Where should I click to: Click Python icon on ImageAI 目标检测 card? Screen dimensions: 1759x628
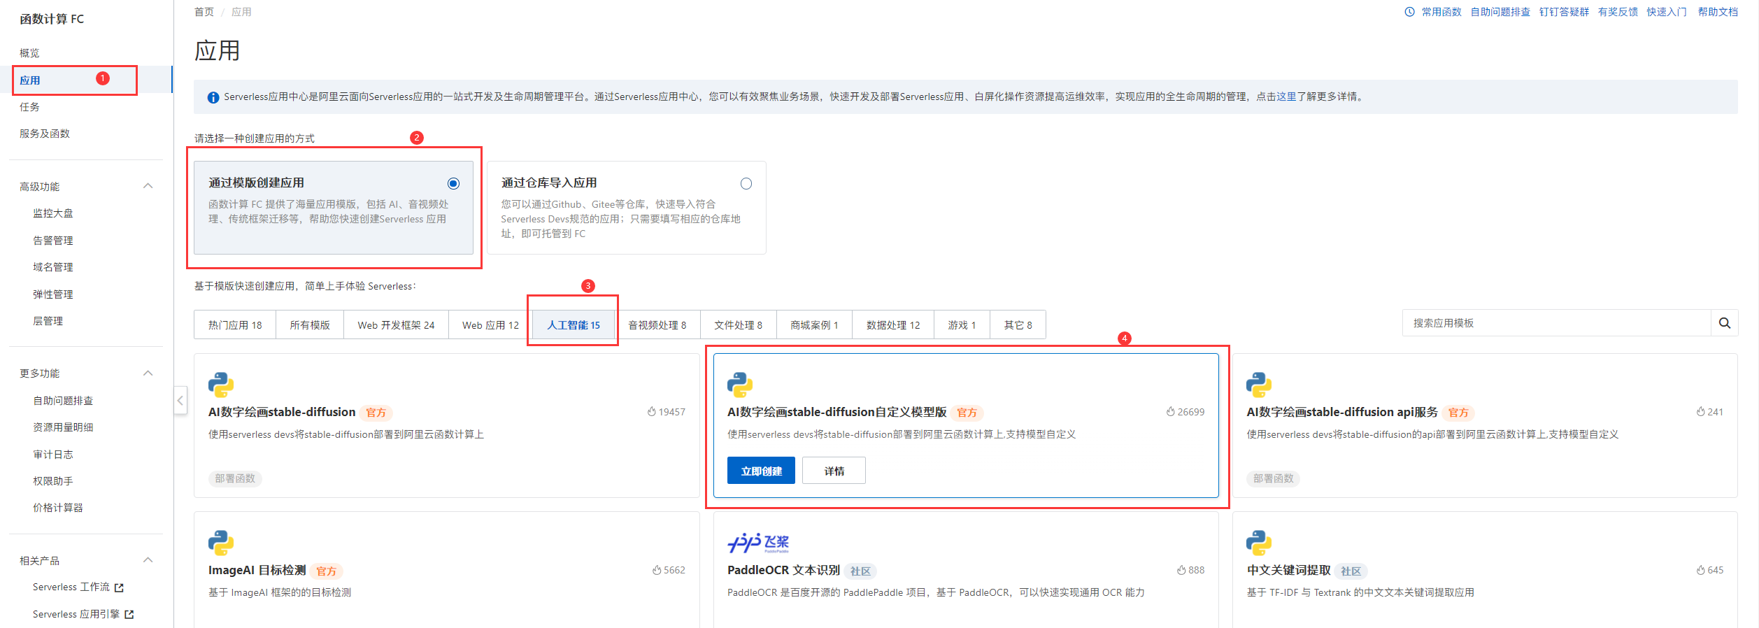[221, 543]
